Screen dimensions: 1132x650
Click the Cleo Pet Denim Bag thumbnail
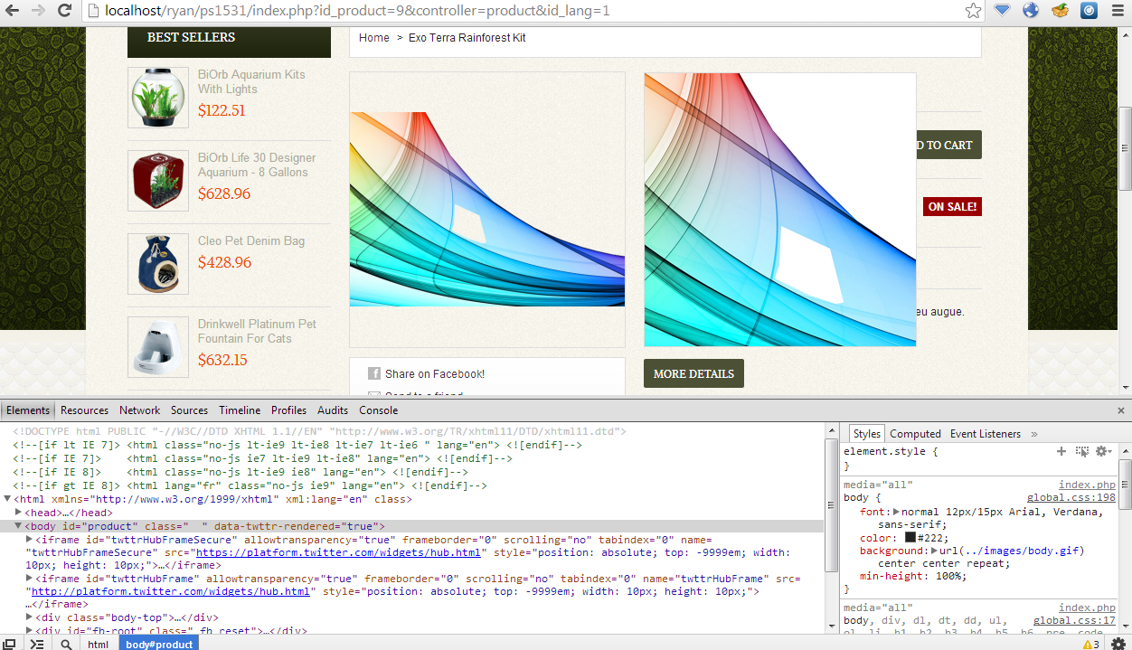[158, 264]
